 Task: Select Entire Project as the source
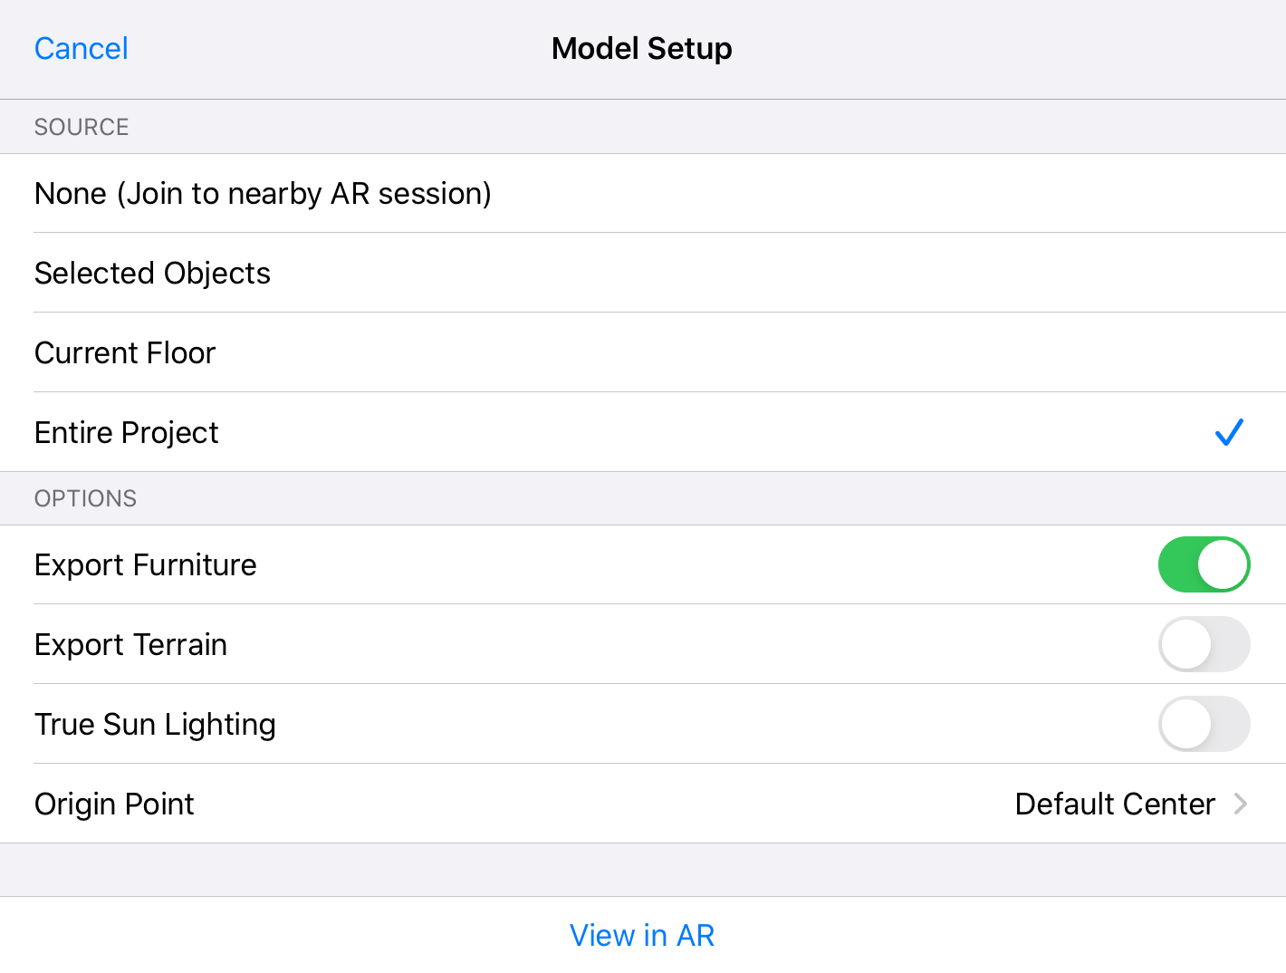pyautogui.click(x=126, y=432)
